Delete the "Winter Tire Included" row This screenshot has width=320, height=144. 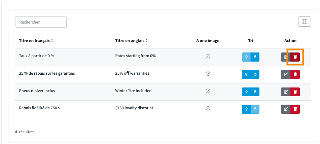coord(295,92)
